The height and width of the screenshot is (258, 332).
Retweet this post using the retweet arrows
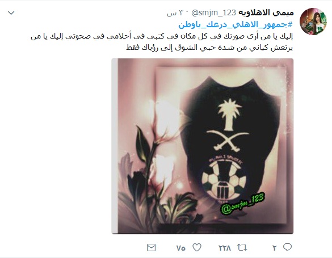pos(242,247)
